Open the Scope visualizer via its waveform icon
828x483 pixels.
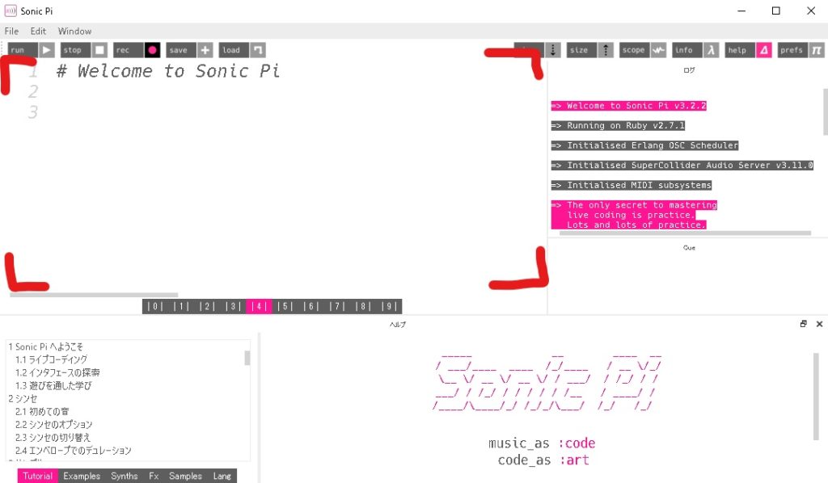[658, 49]
